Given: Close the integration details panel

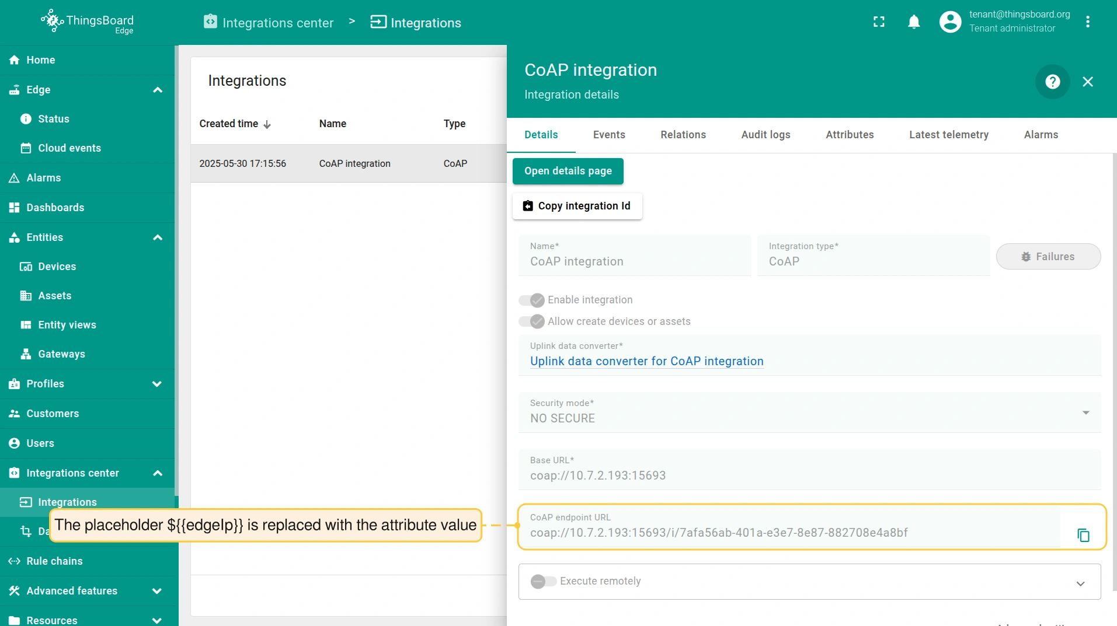Looking at the screenshot, I should pos(1087,82).
